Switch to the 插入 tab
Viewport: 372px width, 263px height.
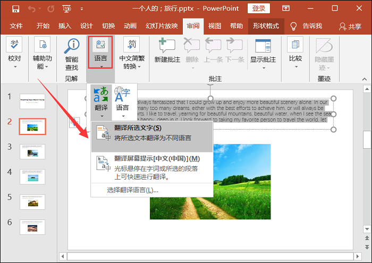click(x=65, y=26)
